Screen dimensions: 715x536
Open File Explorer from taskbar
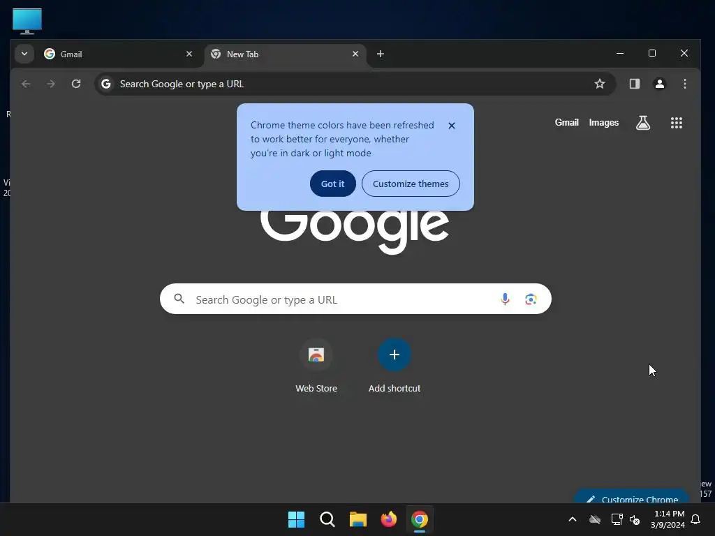coord(358,519)
